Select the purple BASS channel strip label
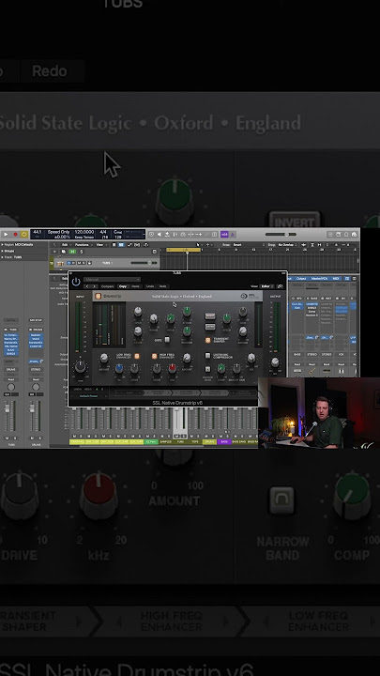Screen dimensions: 380x676 [223, 441]
